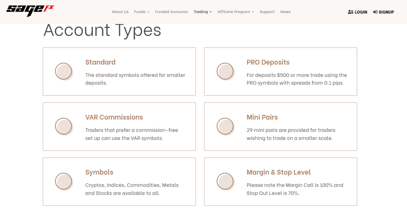407x210 pixels.
Task: Open the Affiliate Program dropdown
Action: pyautogui.click(x=236, y=12)
